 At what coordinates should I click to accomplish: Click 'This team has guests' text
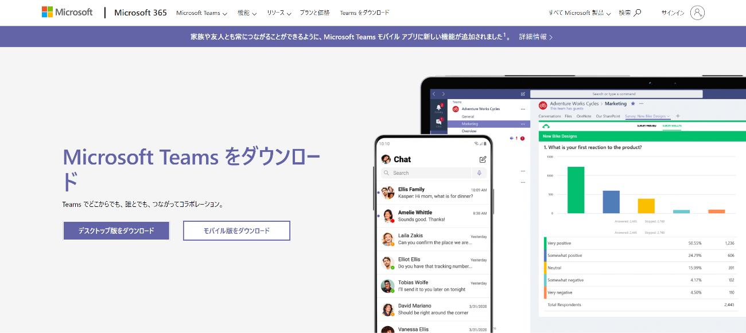(566, 108)
